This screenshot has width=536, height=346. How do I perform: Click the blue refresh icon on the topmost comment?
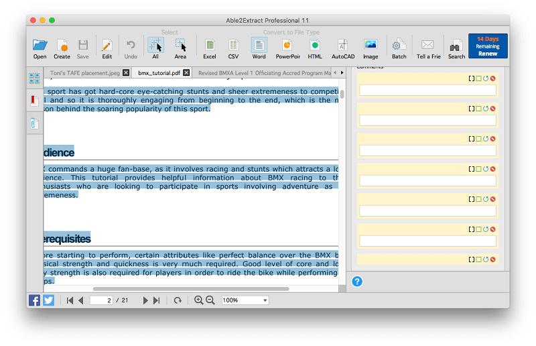pos(486,78)
